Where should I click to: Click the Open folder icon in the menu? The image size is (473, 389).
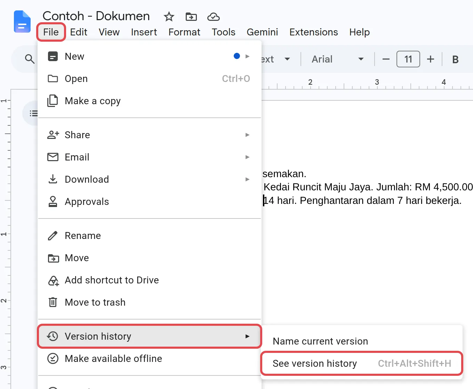point(53,78)
